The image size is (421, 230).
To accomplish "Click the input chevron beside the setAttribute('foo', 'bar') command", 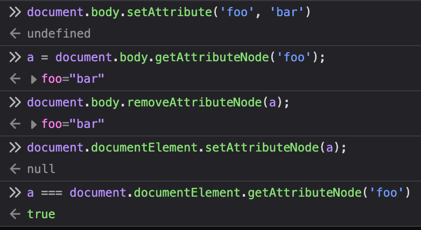I will 15,12.
